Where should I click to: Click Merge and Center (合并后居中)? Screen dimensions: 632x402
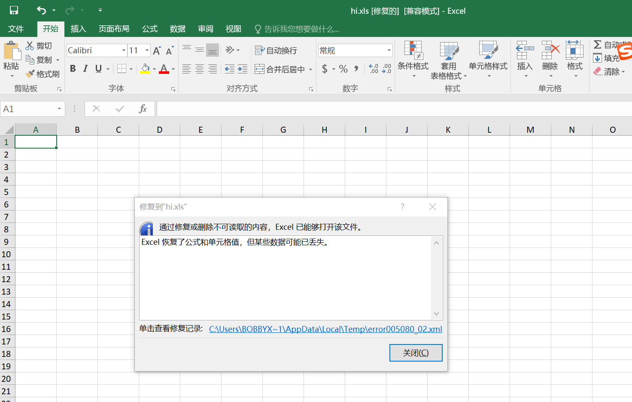(280, 69)
